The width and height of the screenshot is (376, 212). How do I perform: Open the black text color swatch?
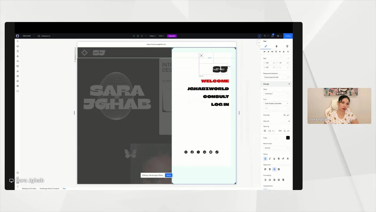288,138
